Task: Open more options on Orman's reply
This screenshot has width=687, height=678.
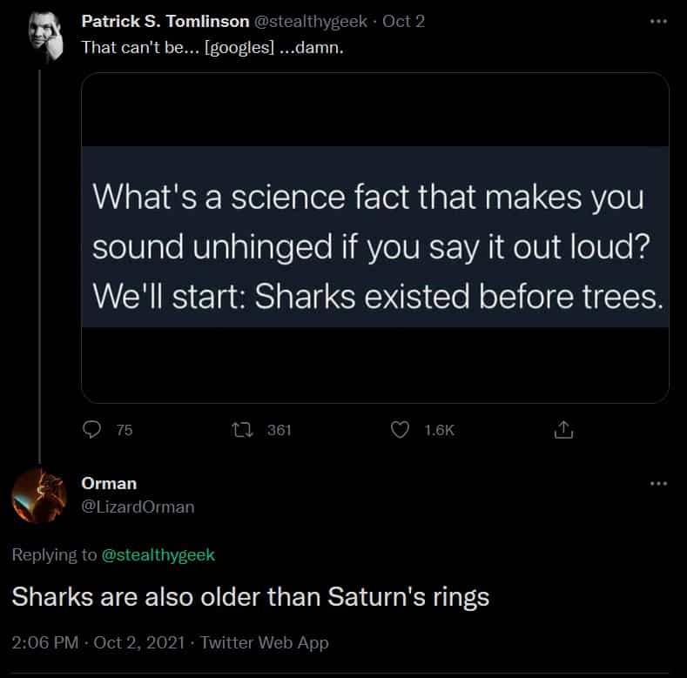Action: tap(658, 484)
